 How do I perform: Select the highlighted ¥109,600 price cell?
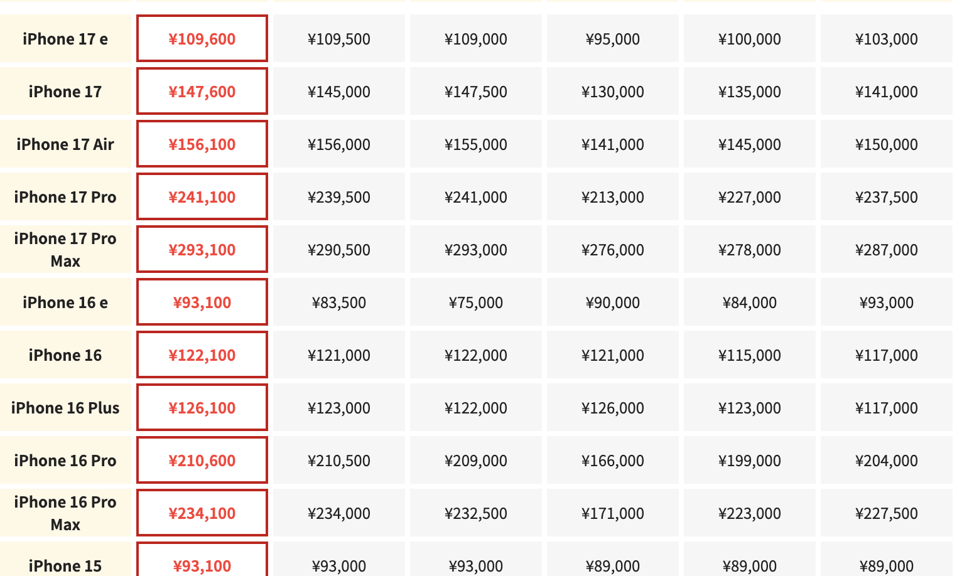point(202,39)
